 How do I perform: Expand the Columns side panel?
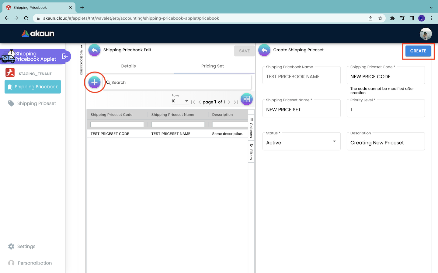[251, 128]
